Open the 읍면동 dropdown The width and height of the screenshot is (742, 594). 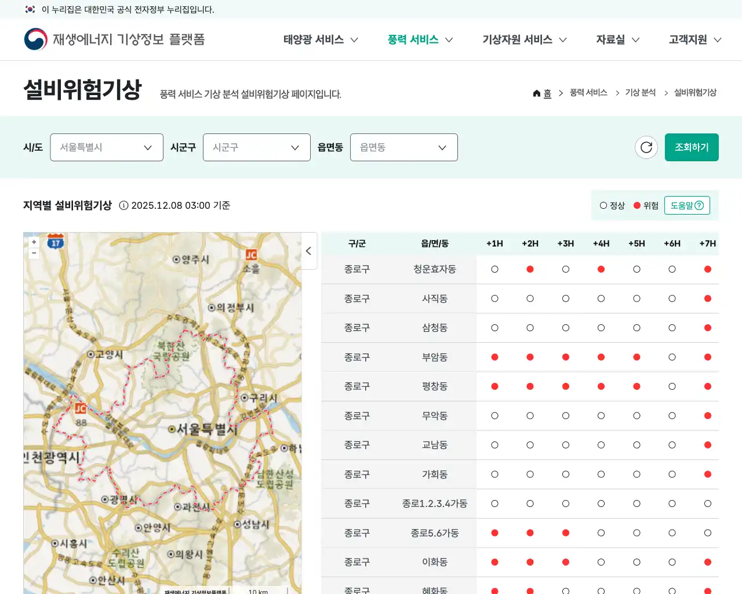point(403,147)
